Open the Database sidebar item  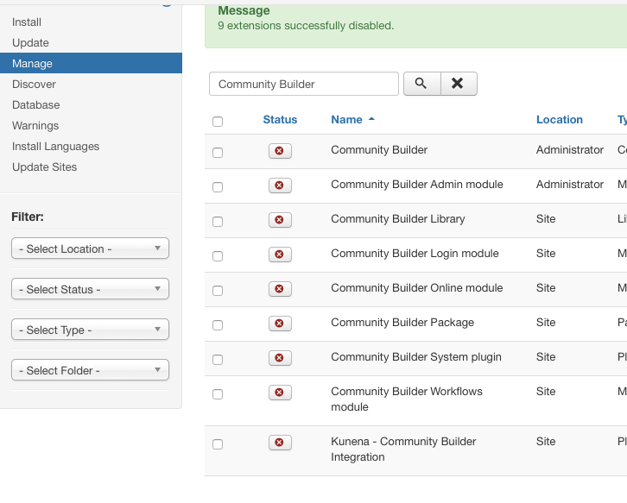[36, 105]
